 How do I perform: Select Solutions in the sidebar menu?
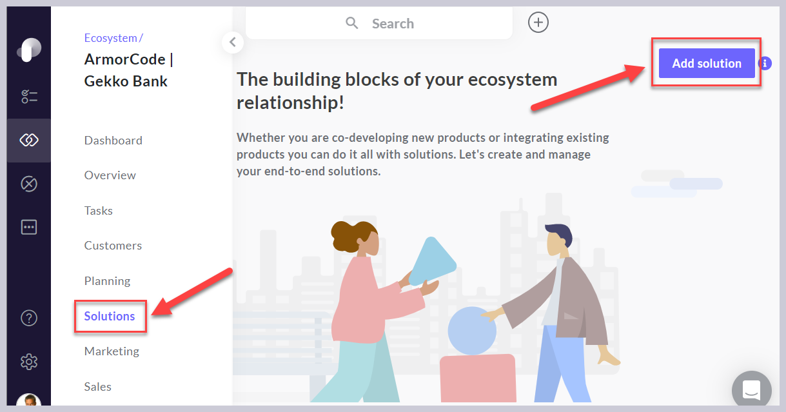pyautogui.click(x=110, y=317)
